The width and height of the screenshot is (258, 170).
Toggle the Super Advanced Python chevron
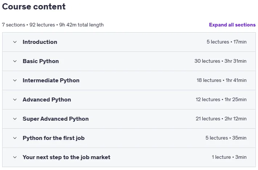pyautogui.click(x=15, y=119)
